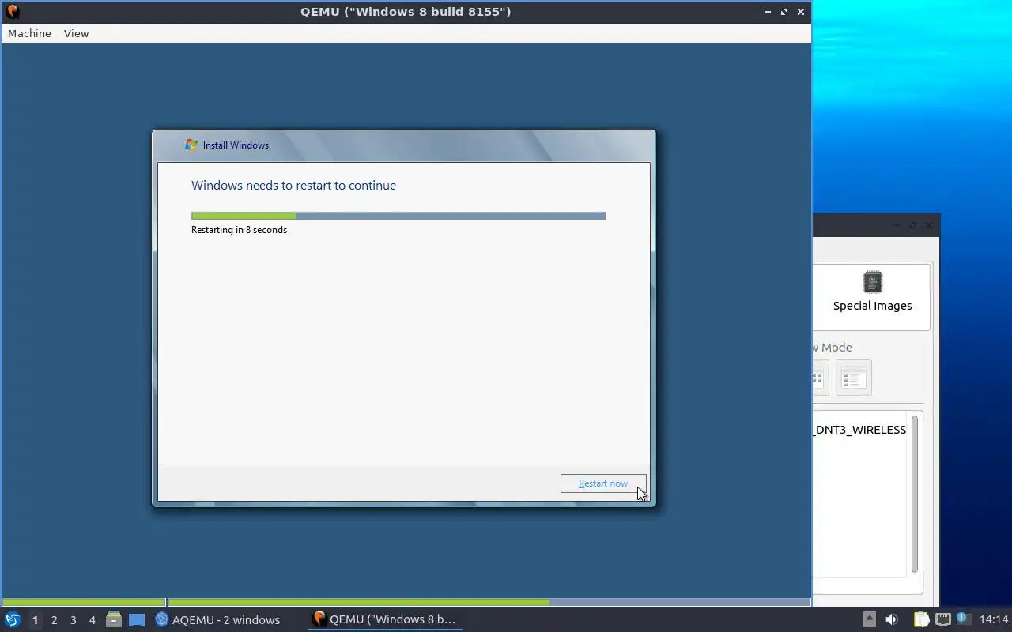Switch to workspace 1

(35, 620)
